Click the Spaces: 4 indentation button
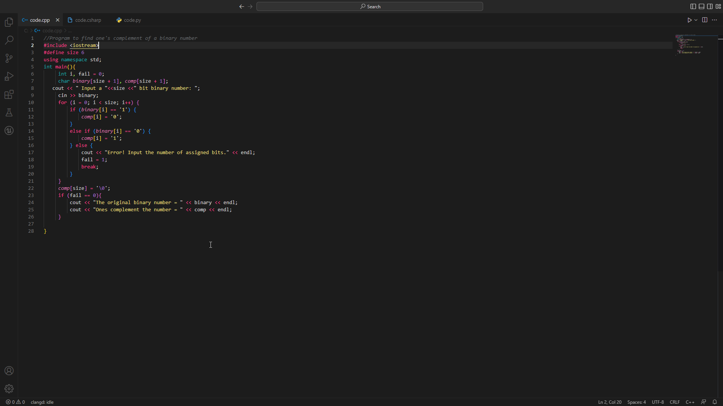This screenshot has width=723, height=406. tap(636, 402)
